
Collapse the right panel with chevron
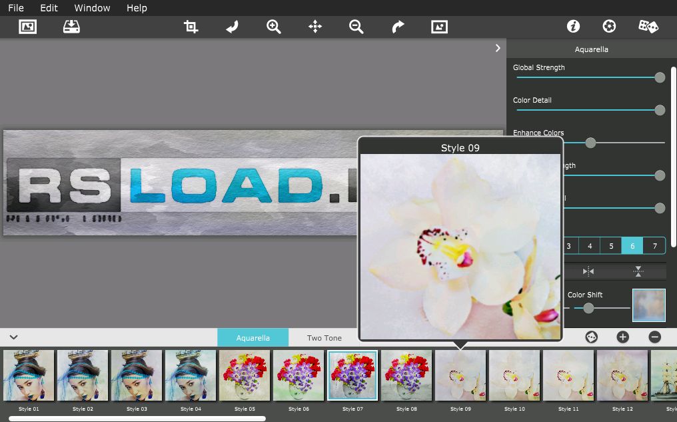coord(498,48)
